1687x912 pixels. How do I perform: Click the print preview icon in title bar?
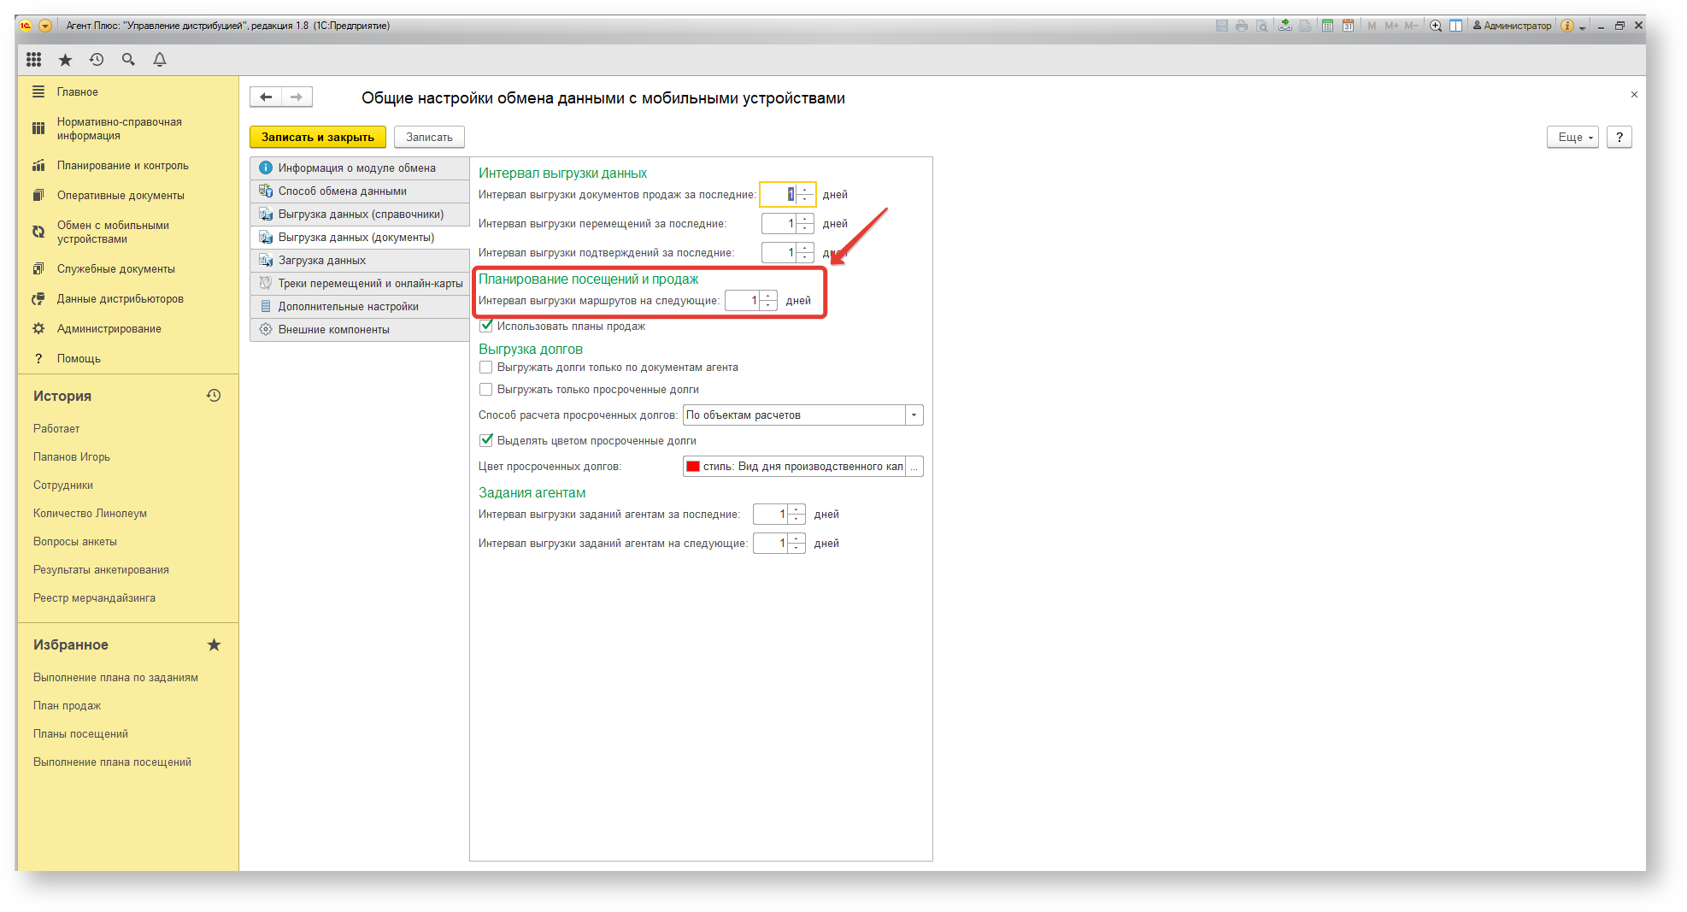pyautogui.click(x=1261, y=26)
